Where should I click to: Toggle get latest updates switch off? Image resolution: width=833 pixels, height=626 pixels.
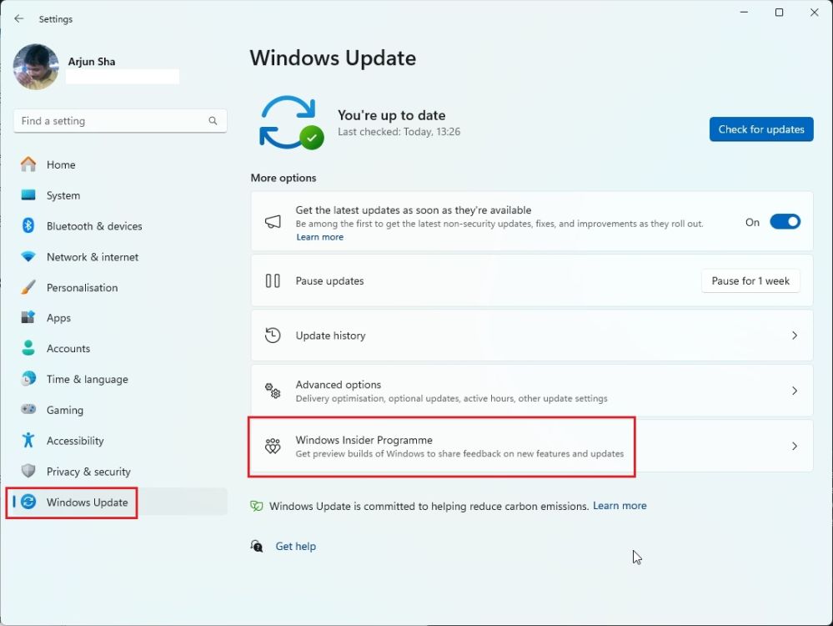[x=785, y=222]
